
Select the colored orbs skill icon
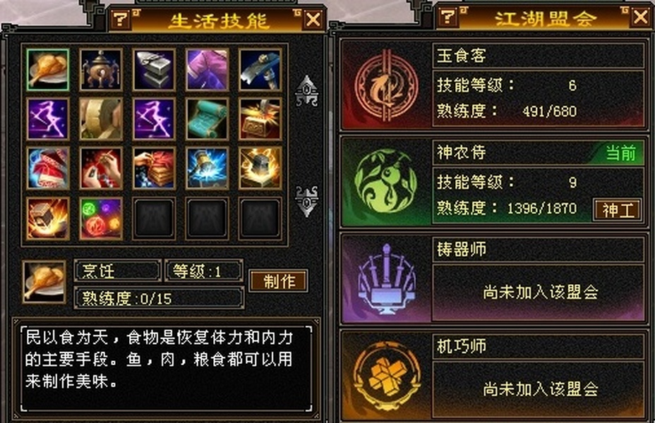pyautogui.click(x=101, y=219)
